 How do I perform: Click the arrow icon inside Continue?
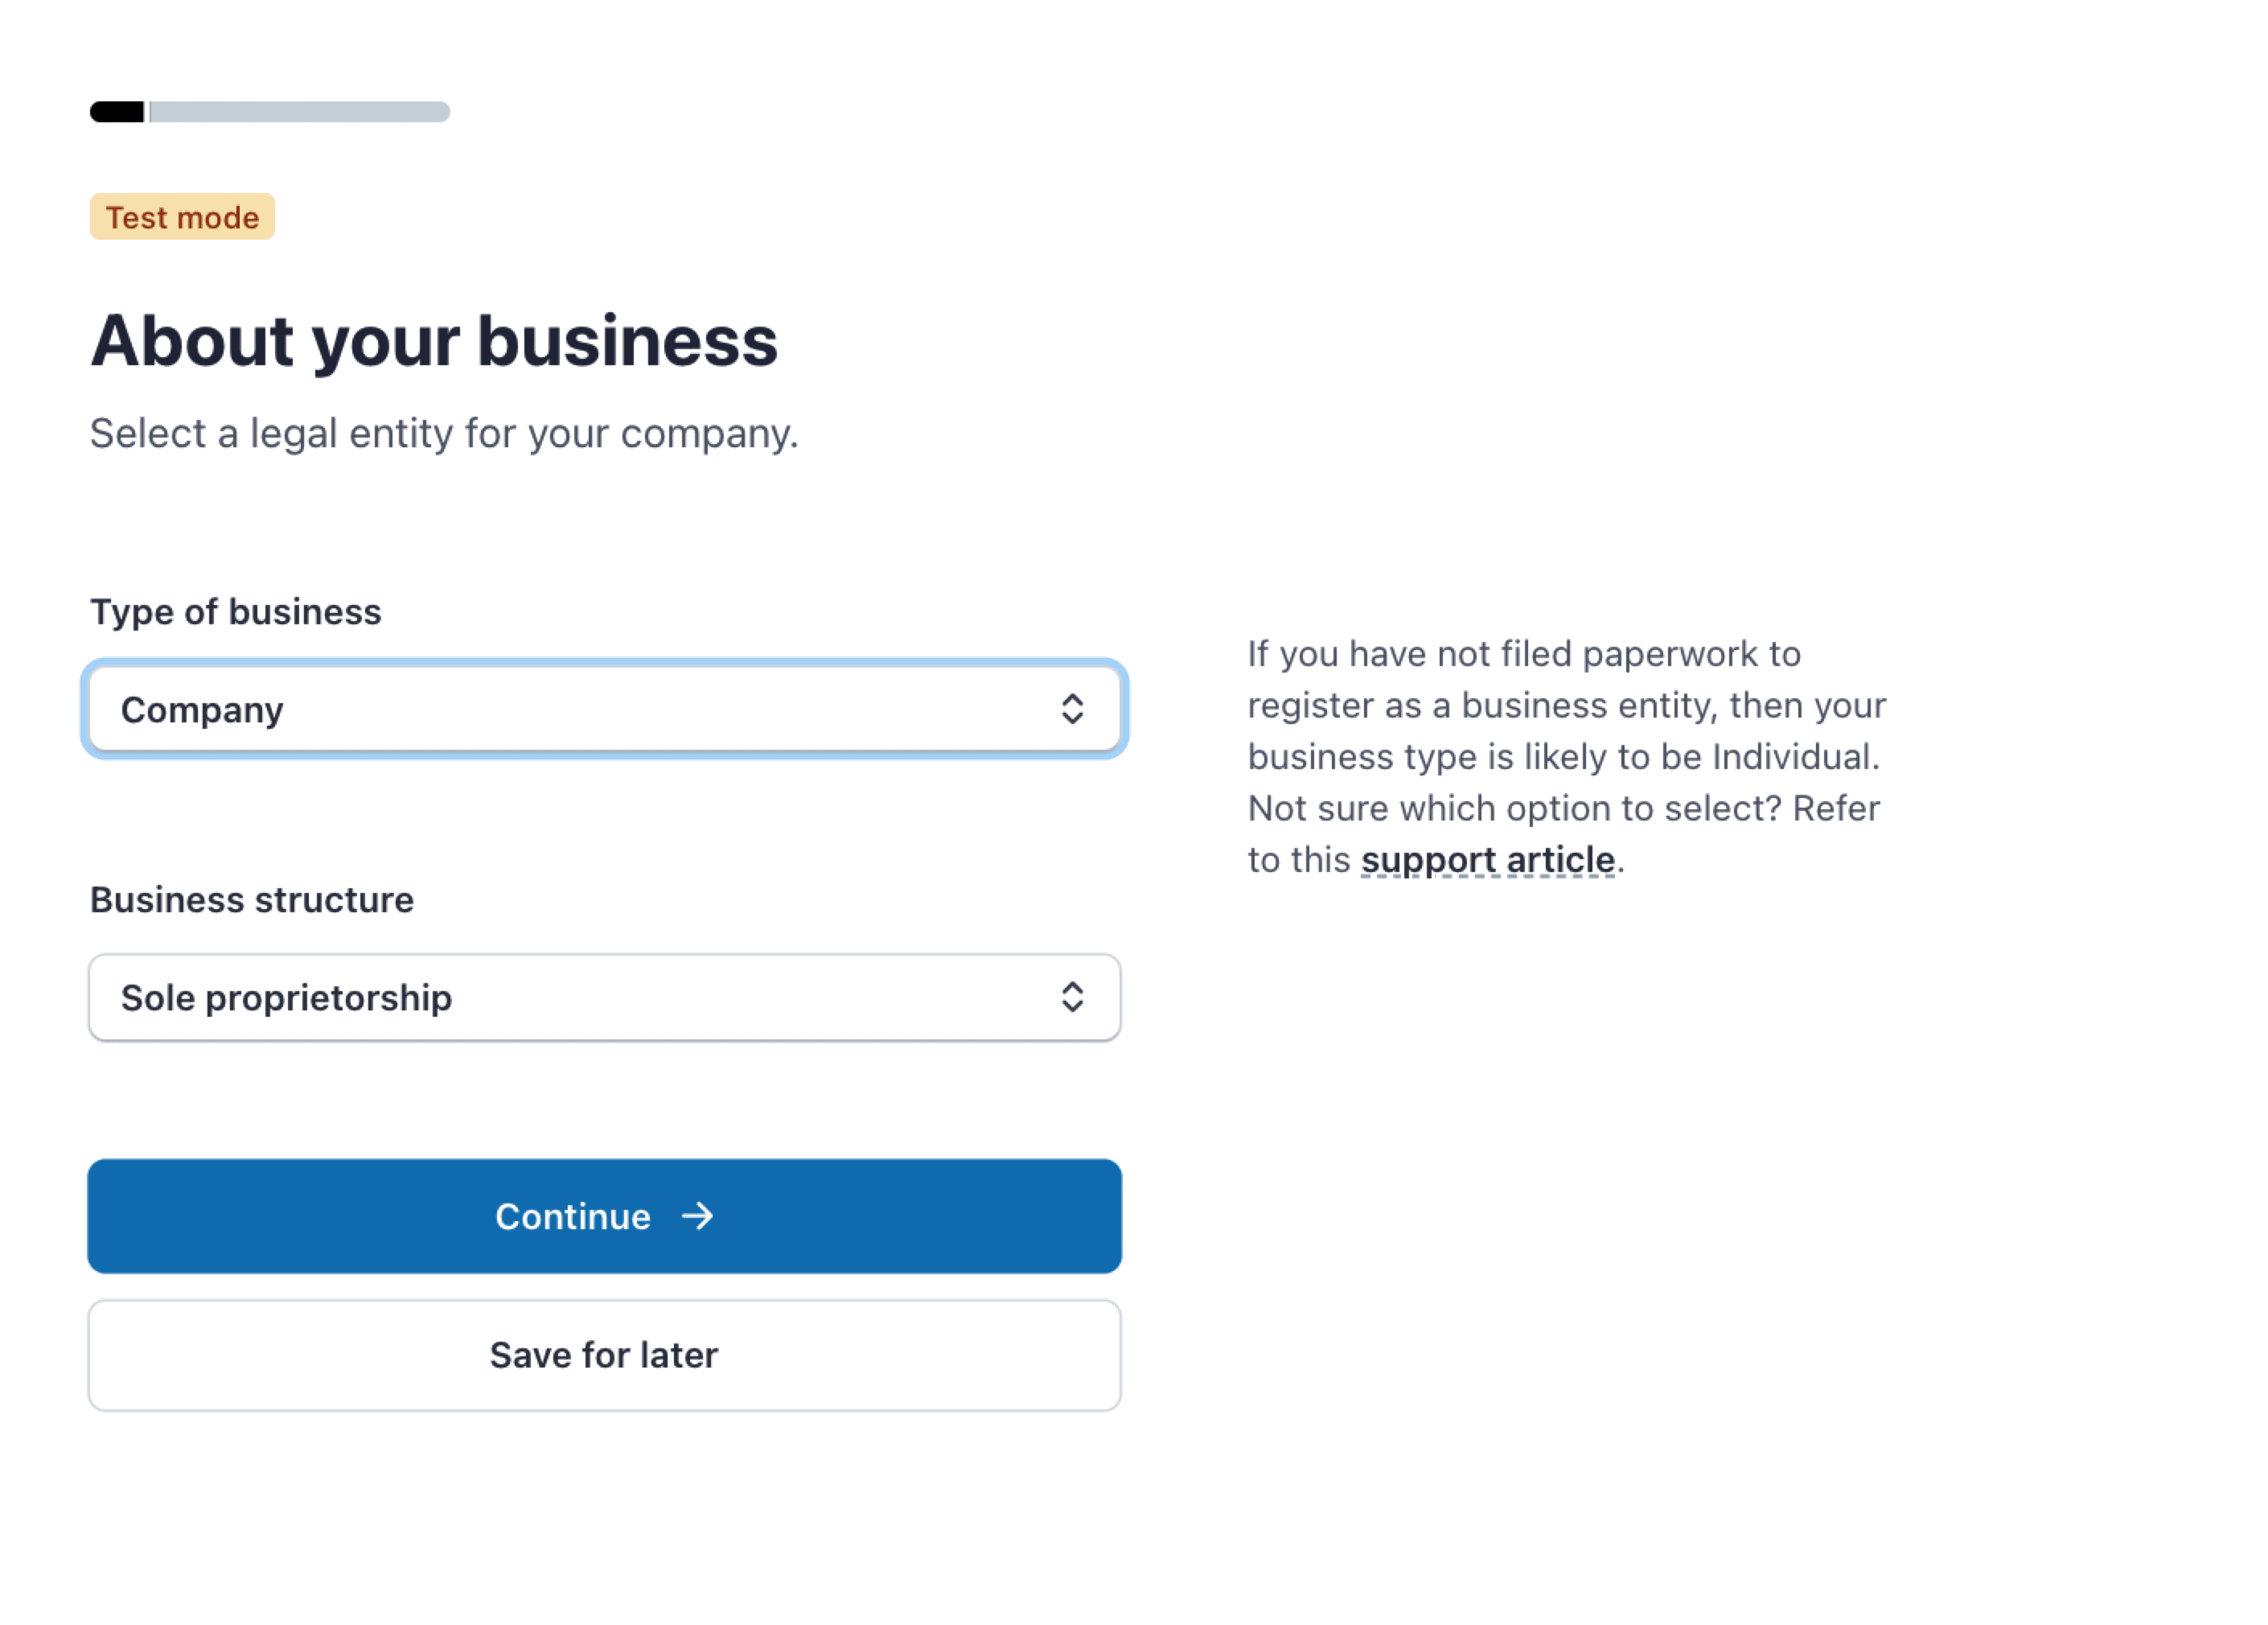697,1216
